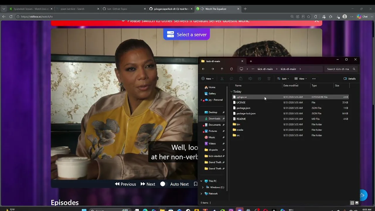Viewport: 375px width, 211px height.
Task: Open the Sort dropdown
Action: 283,79
